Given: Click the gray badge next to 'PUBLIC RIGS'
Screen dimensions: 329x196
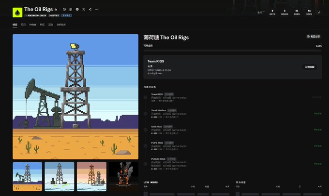Looking at the screenshot, I should tap(172, 159).
